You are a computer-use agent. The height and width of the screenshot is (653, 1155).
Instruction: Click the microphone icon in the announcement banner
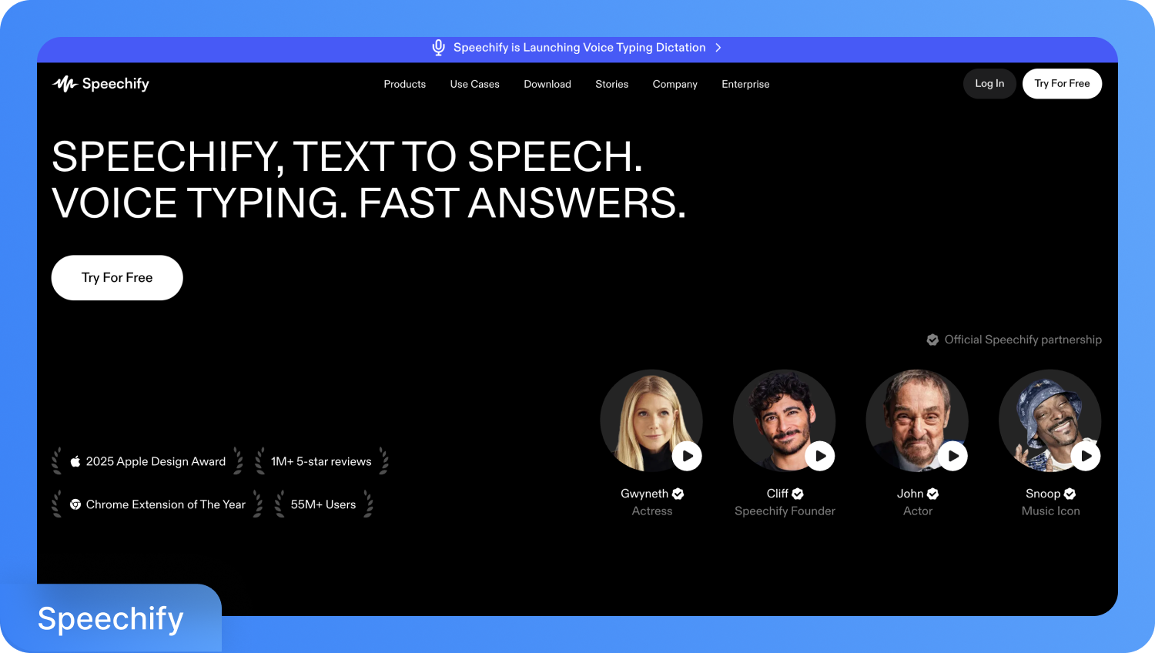pos(437,47)
